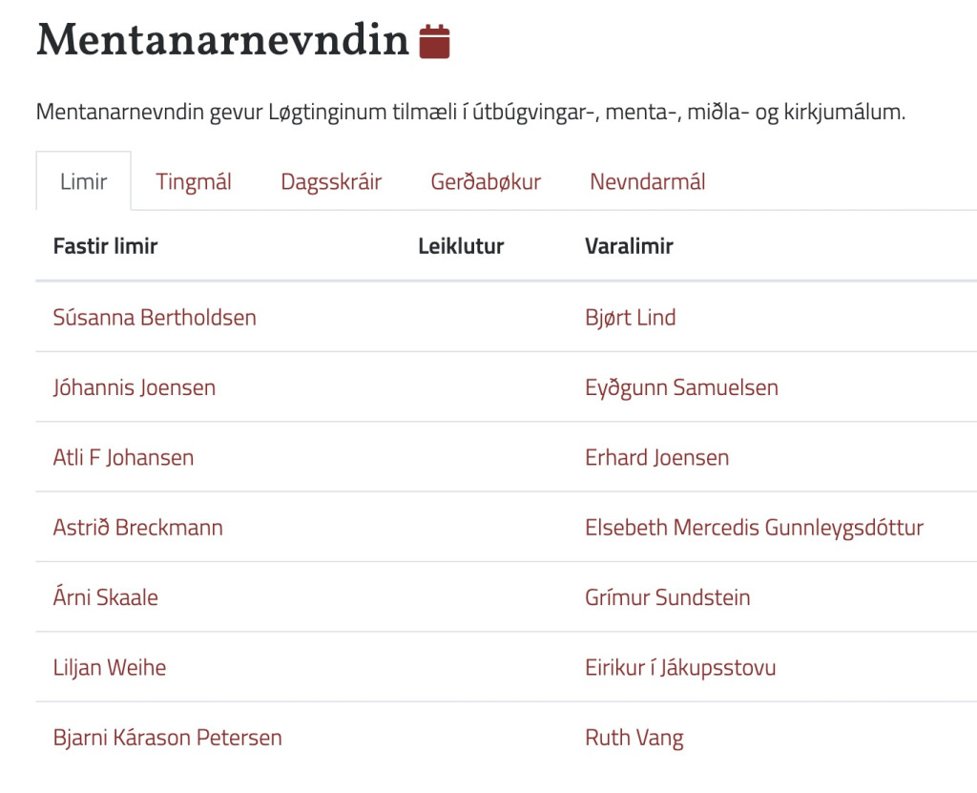This screenshot has height=793, width=977.
Task: Visit Bjarni Kárason Petersen's profile
Action: [x=168, y=738]
